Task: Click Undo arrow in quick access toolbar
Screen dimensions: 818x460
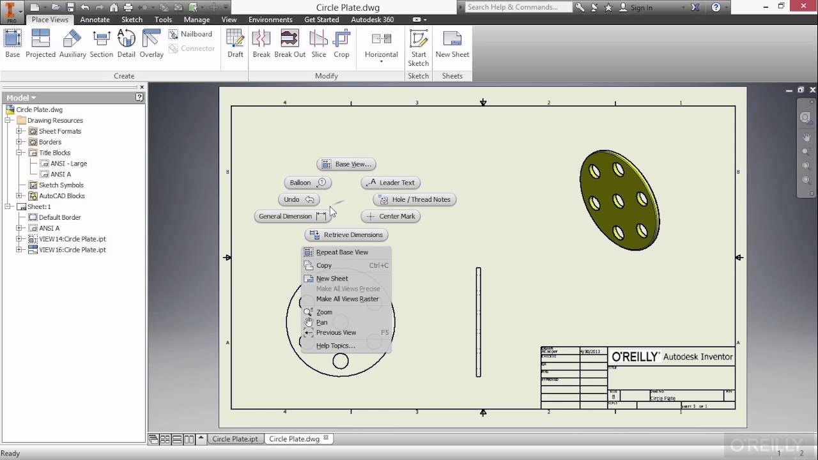Action: (x=85, y=8)
